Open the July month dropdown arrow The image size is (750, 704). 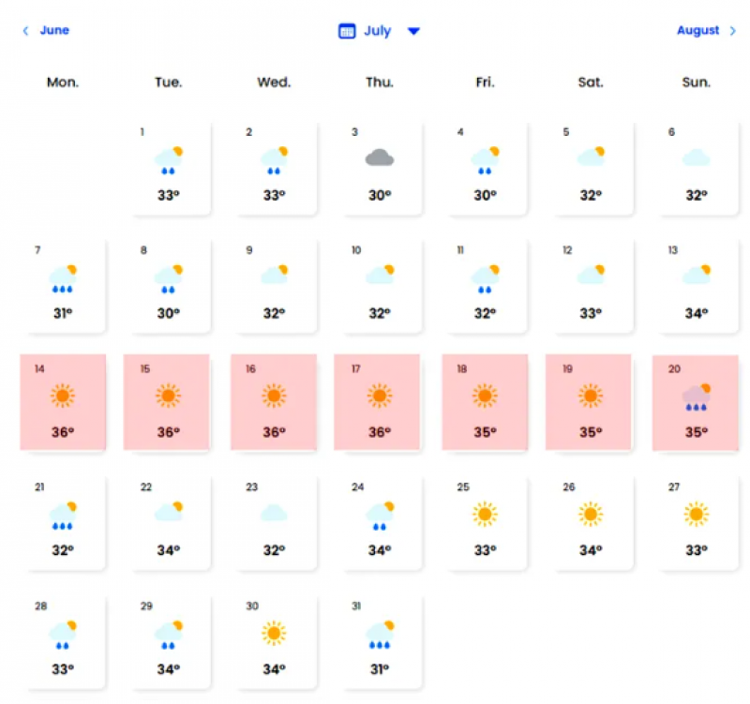pyautogui.click(x=414, y=31)
